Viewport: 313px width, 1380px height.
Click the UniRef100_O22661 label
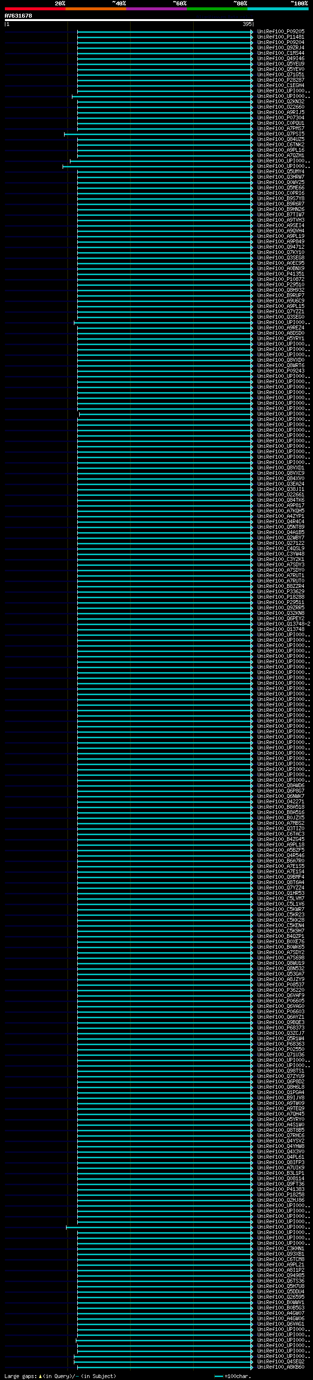tap(280, 494)
